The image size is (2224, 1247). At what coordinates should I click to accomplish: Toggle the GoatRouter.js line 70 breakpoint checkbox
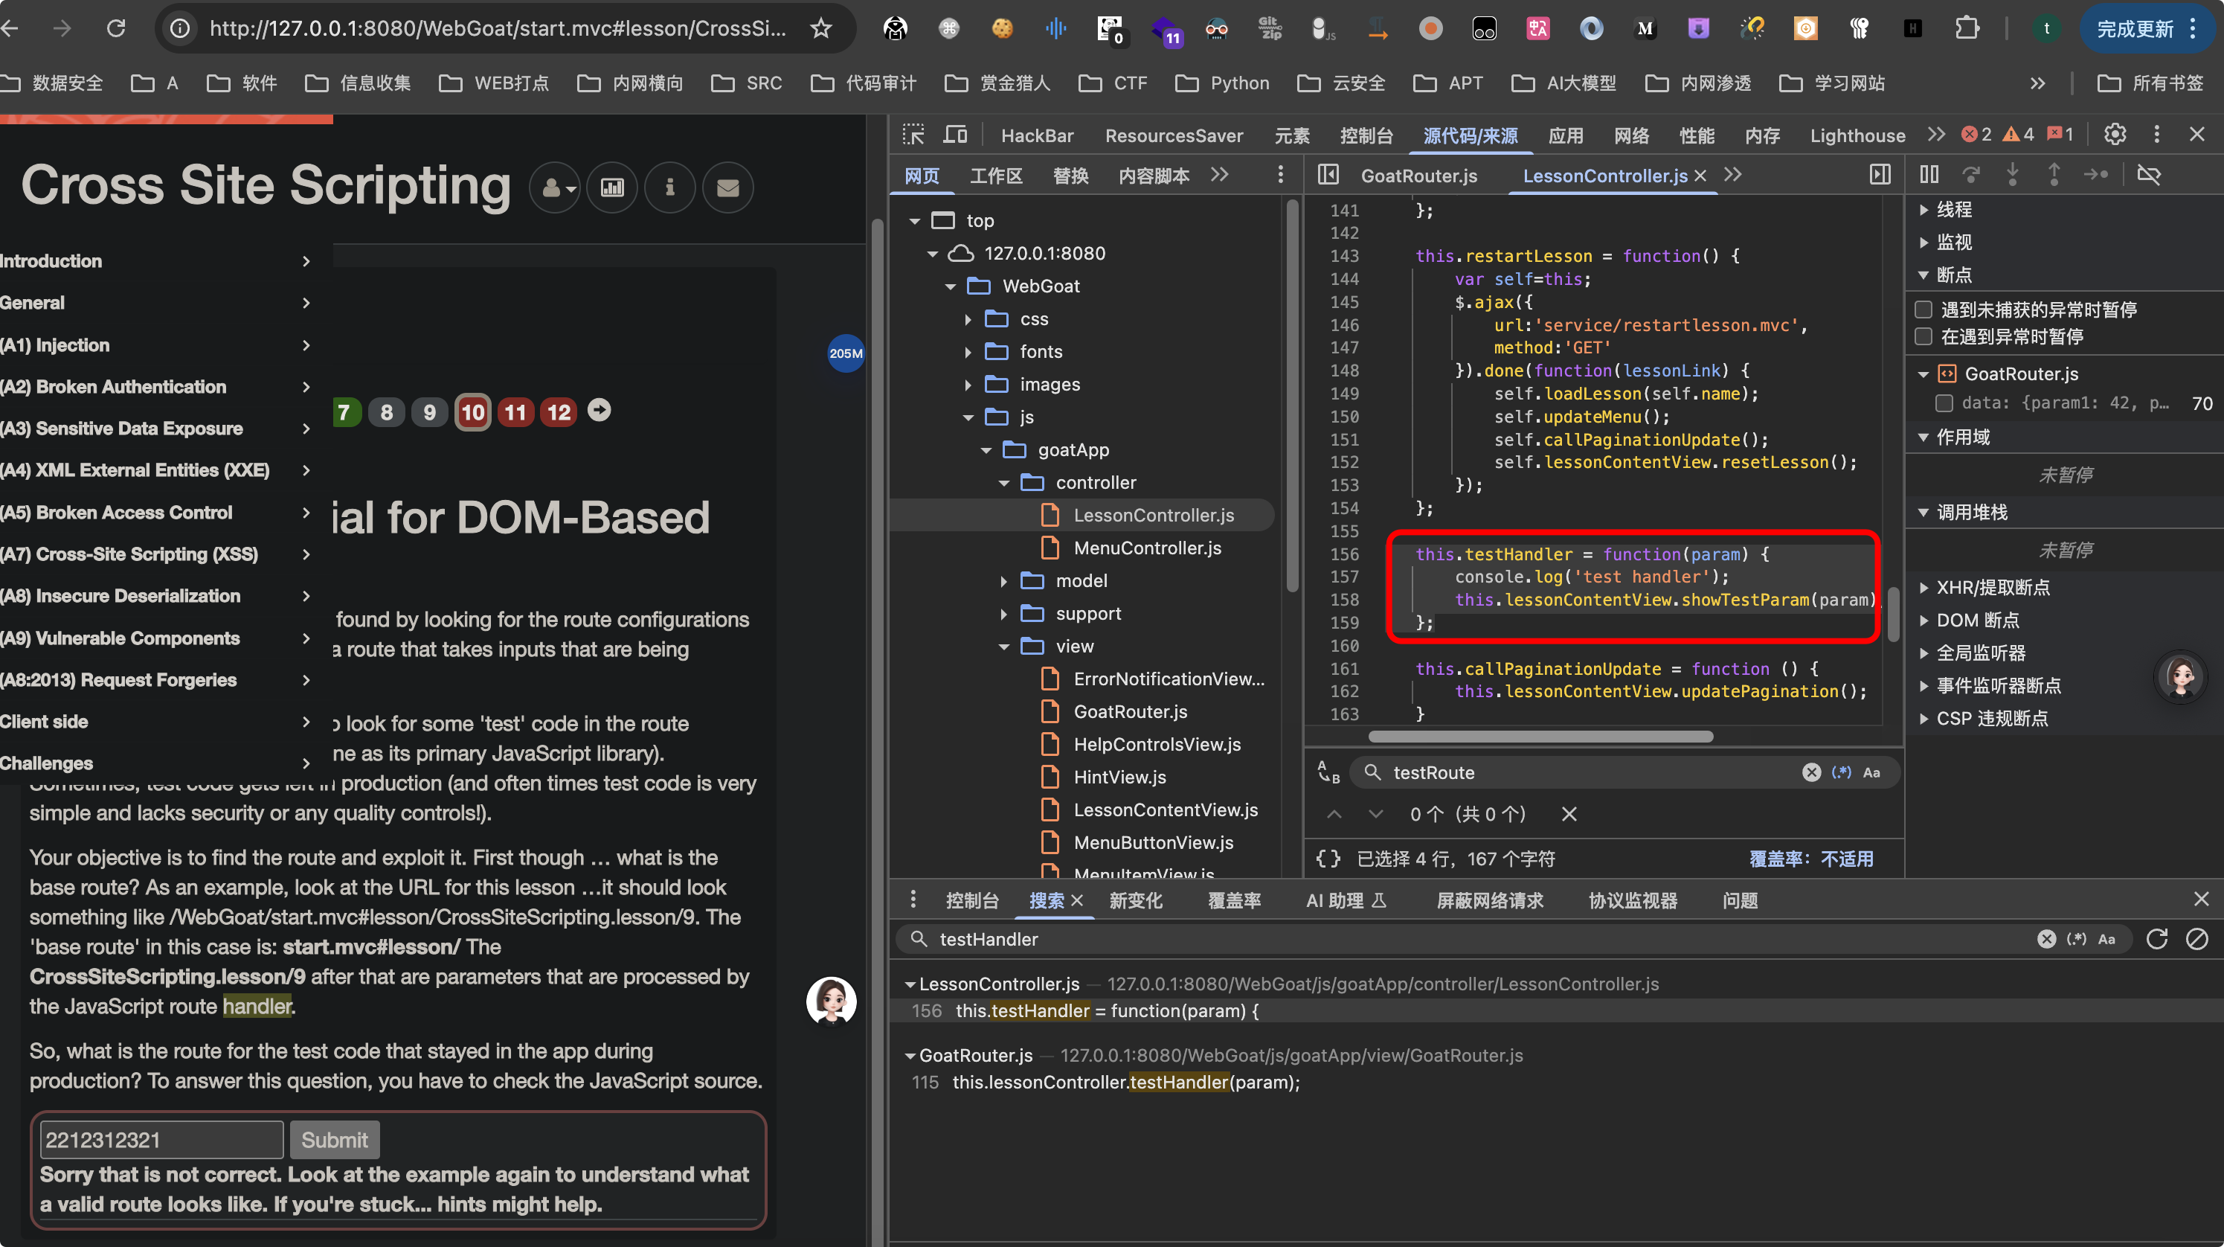(1944, 403)
